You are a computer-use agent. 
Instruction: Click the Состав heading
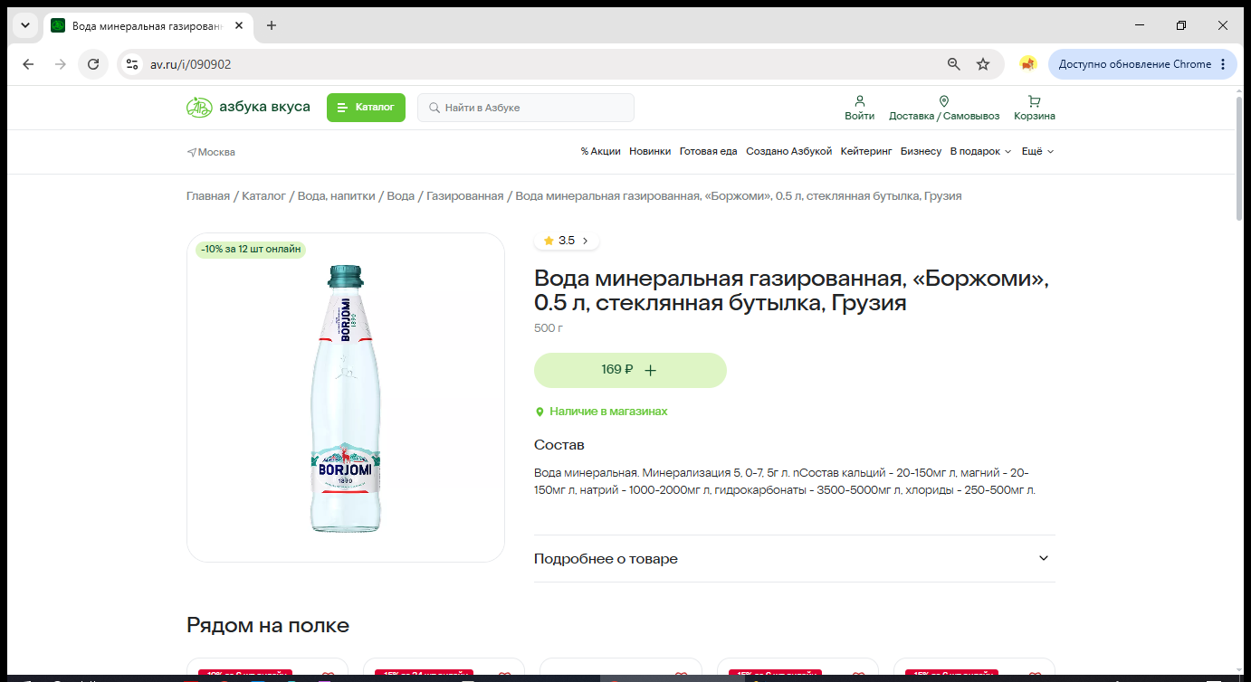click(x=559, y=445)
